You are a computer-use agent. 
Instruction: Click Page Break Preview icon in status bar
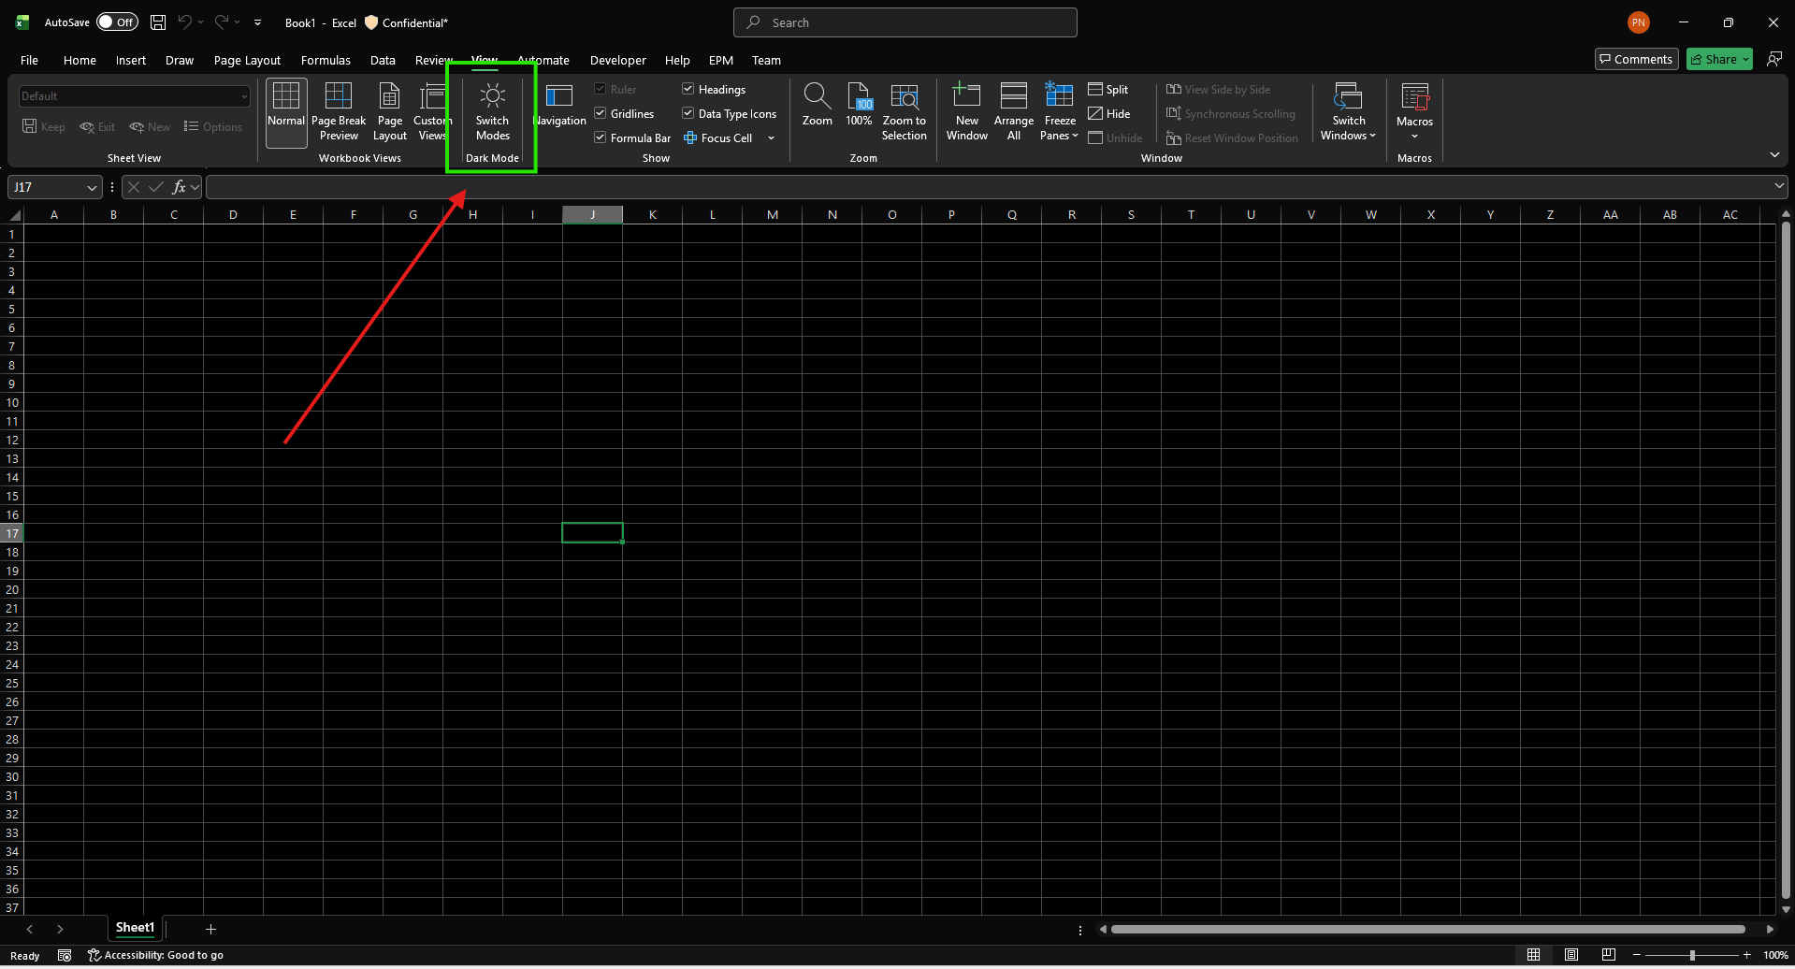[x=1609, y=955]
